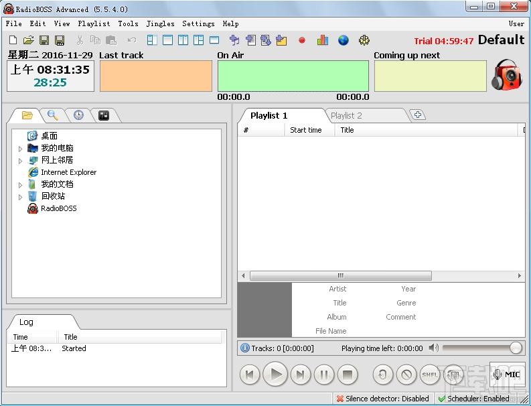Toggle the playlist mode button beside SHFL
Image resolution: width=531 pixels, height=406 pixels.
453,375
